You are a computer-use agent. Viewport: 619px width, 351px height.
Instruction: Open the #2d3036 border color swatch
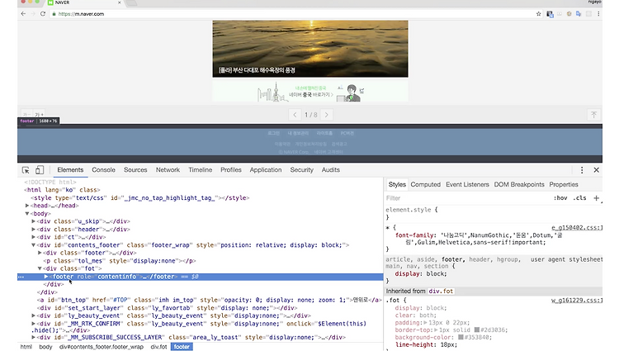coord(477,330)
